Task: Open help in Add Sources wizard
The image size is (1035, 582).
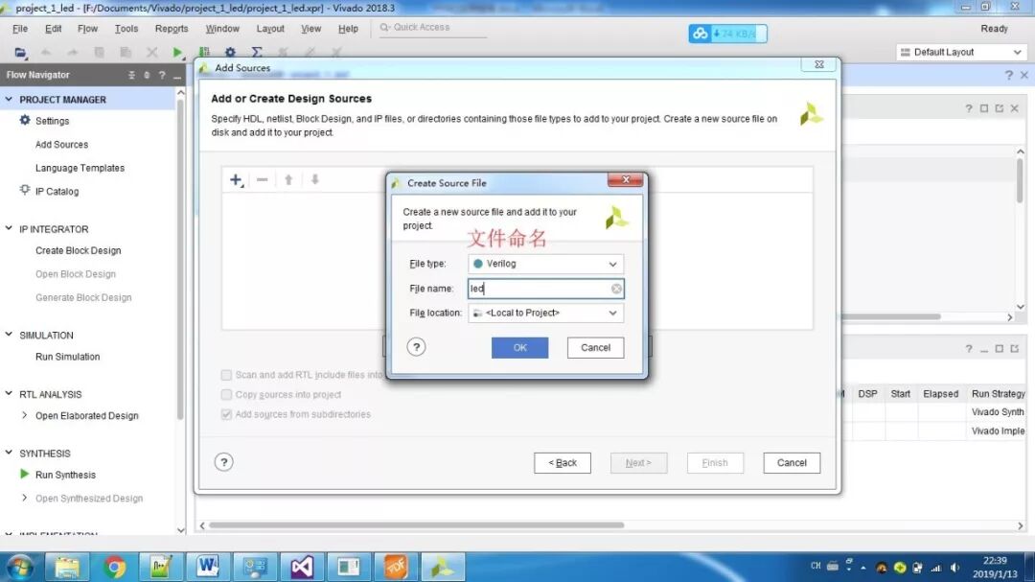Action: [x=223, y=462]
